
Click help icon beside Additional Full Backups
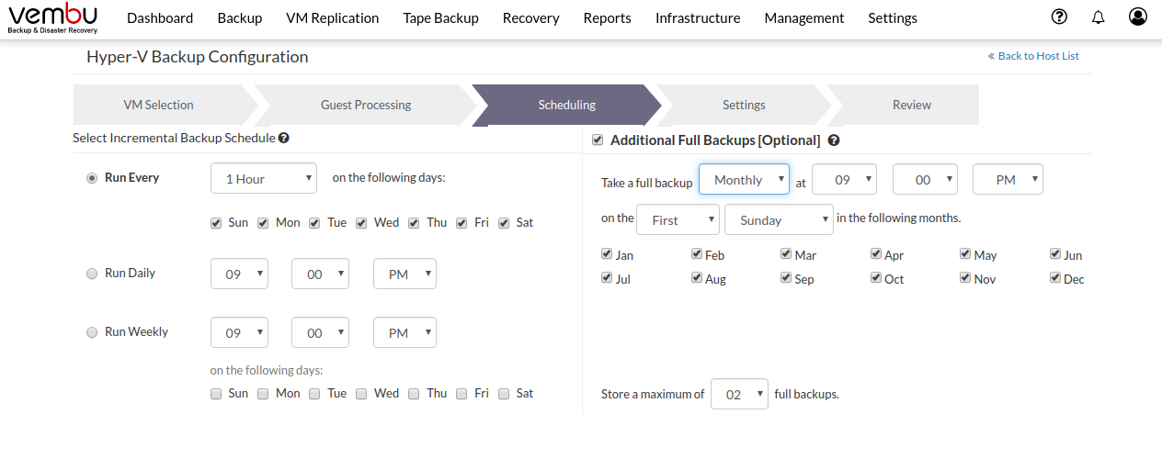tap(834, 140)
